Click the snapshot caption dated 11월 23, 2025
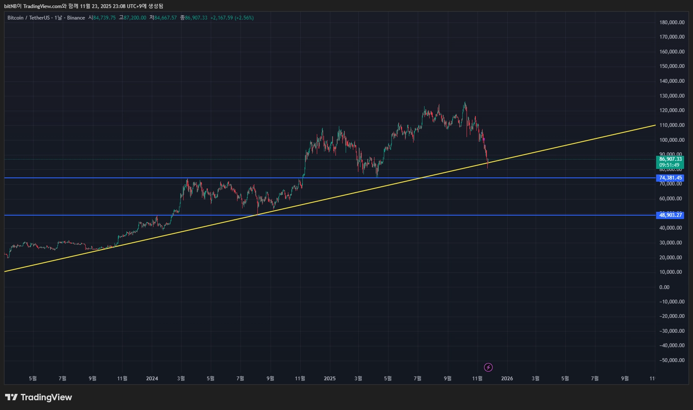The height and width of the screenshot is (410, 693). (84, 6)
